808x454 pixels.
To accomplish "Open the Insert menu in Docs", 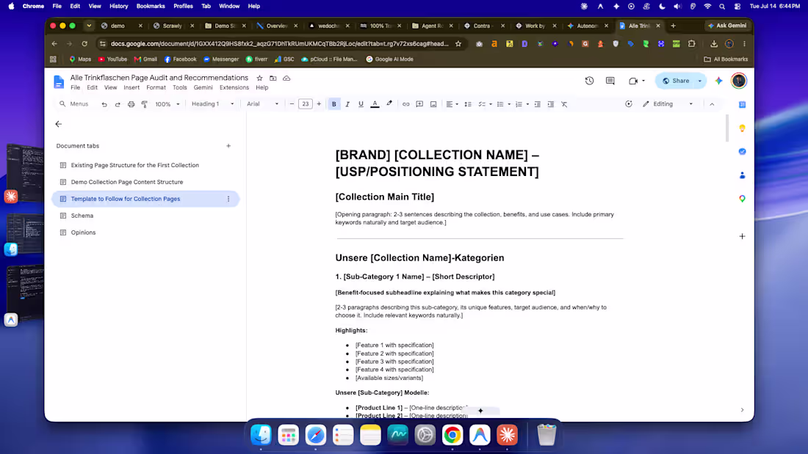I will click(131, 87).
